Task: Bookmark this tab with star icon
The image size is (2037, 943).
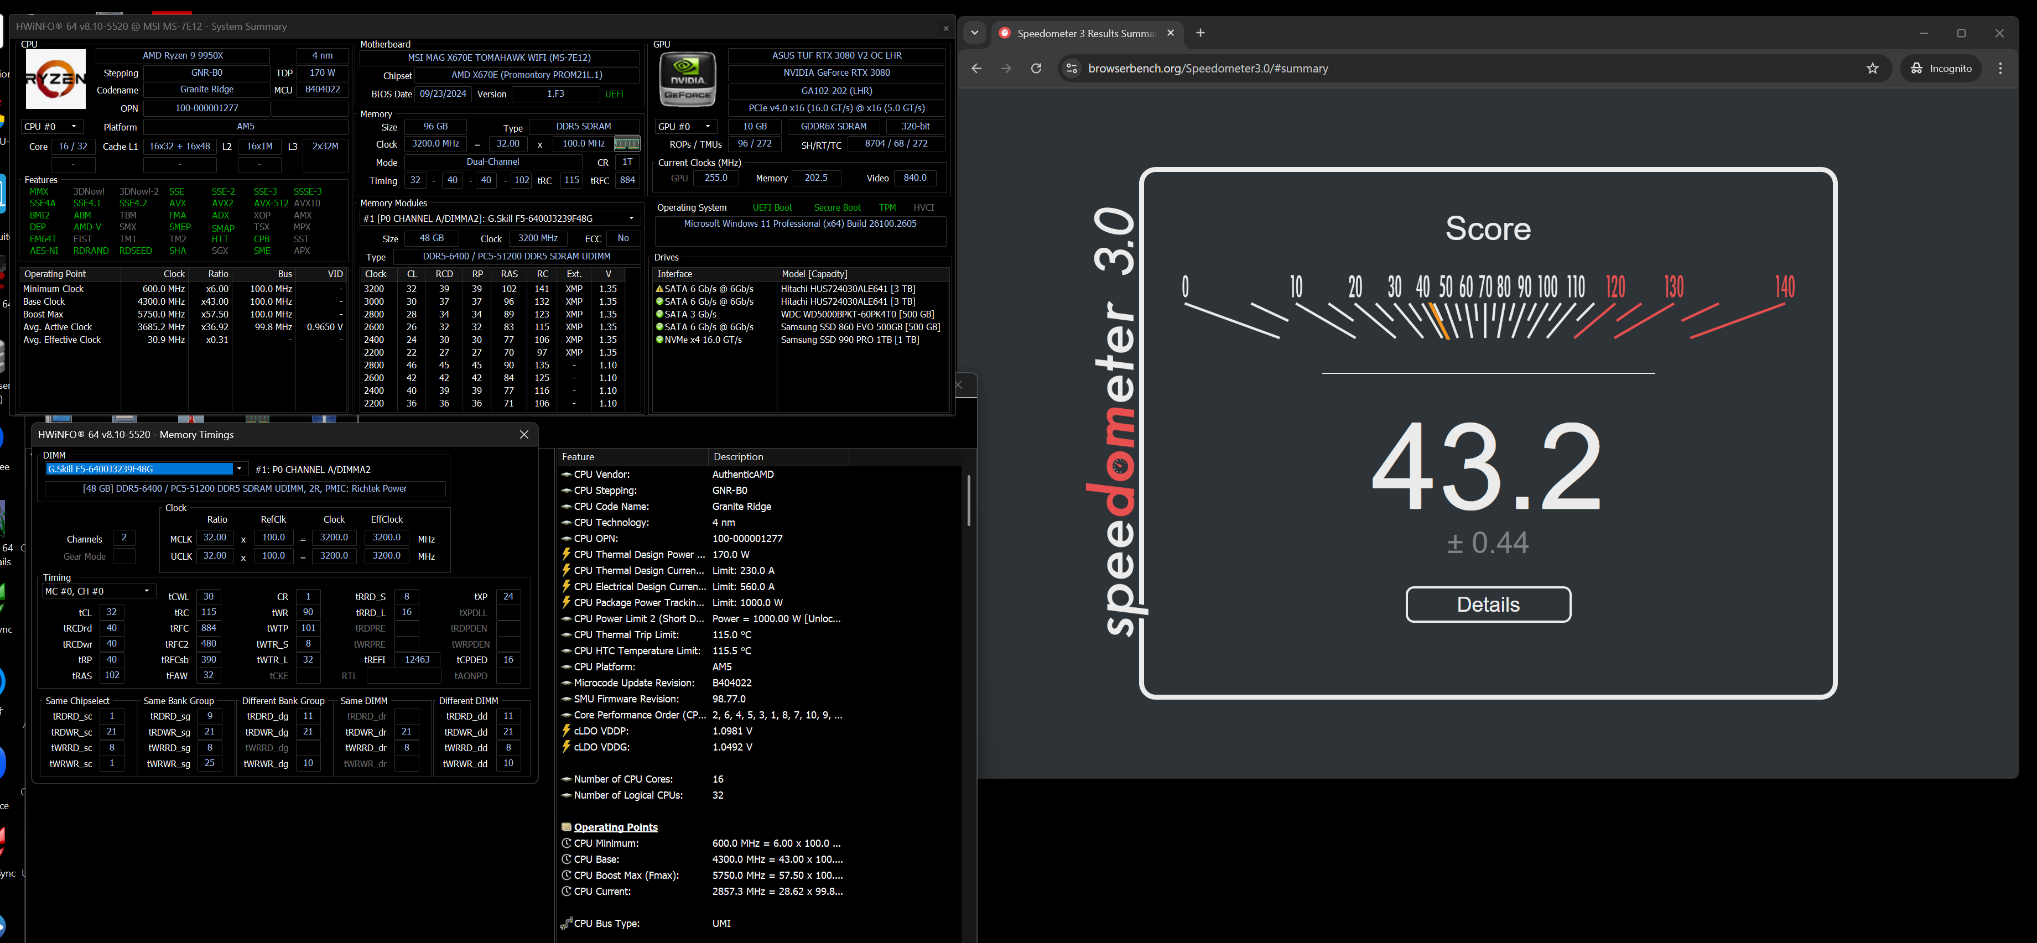Action: [1872, 68]
